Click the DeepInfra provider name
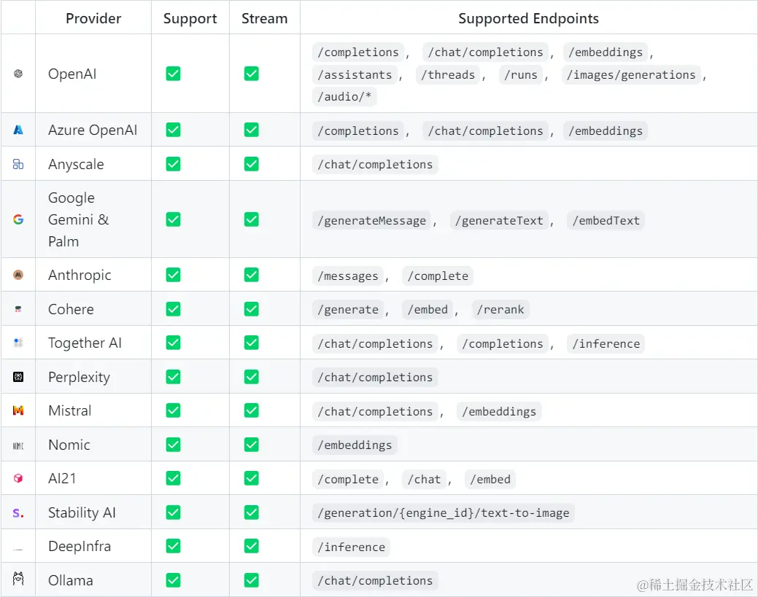The width and height of the screenshot is (758, 597). [80, 546]
